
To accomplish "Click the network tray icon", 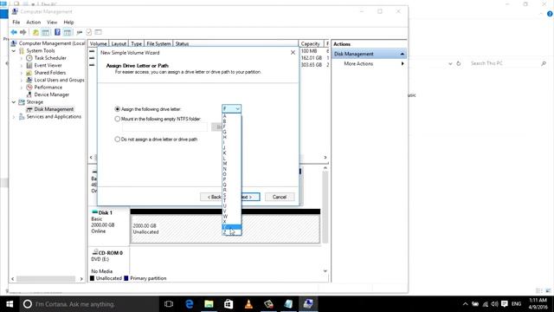I will tap(486, 304).
